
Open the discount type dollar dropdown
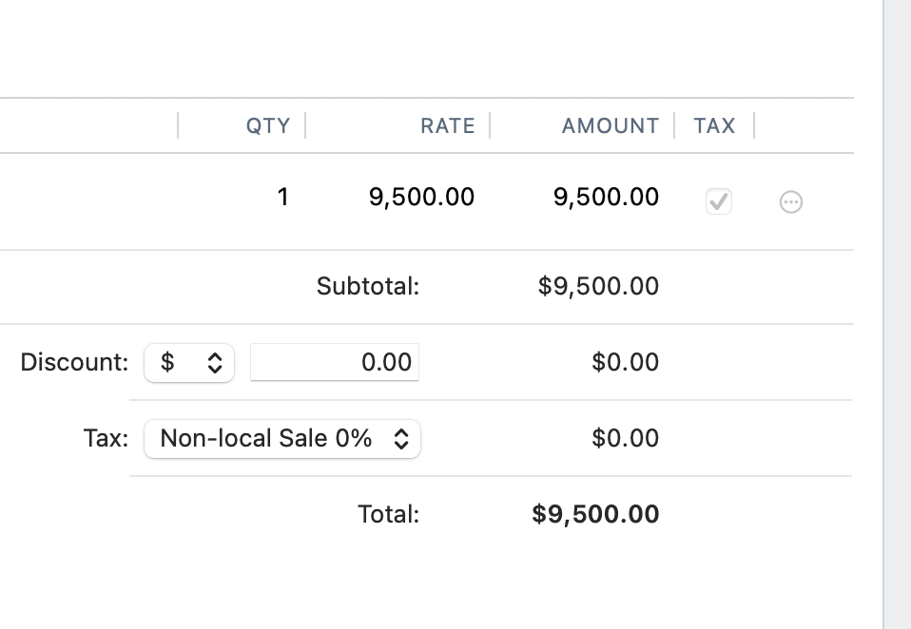coord(189,362)
